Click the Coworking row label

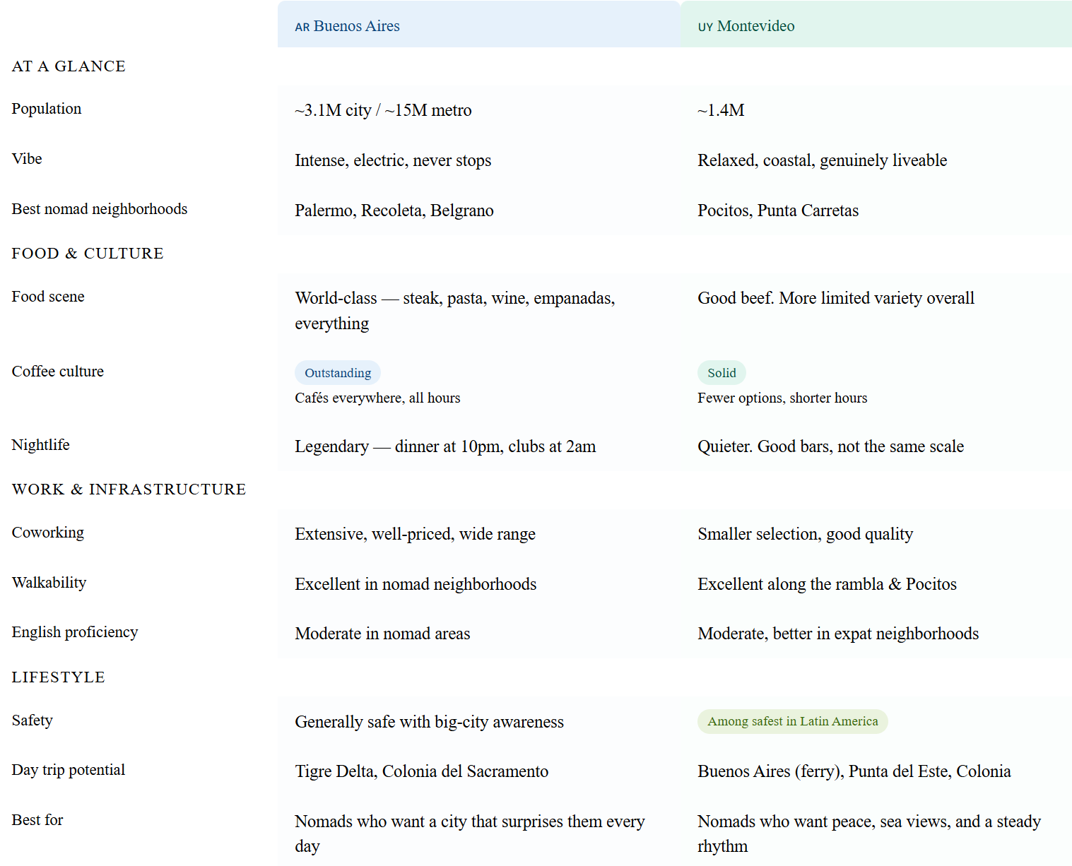[x=48, y=533]
